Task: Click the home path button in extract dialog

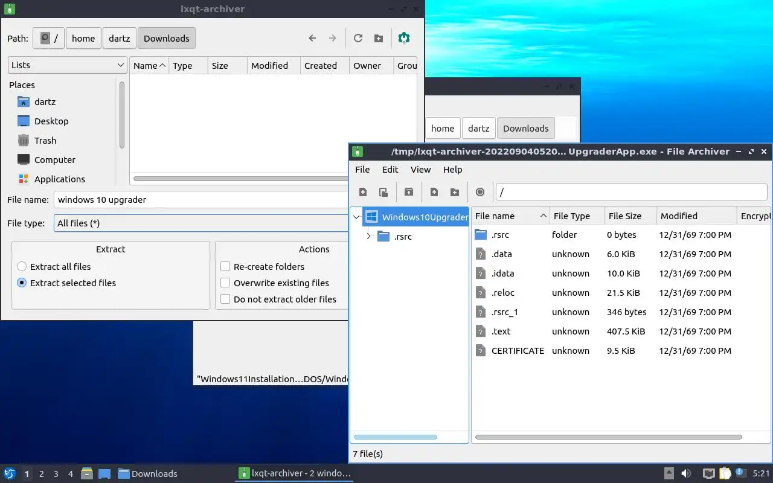Action: (83, 38)
